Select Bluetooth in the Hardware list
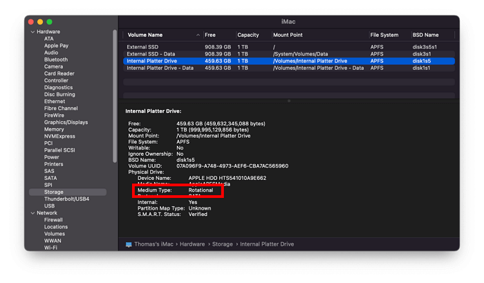The width and height of the screenshot is (484, 283). (56, 60)
